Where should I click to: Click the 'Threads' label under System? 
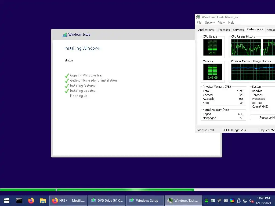pos(257,95)
